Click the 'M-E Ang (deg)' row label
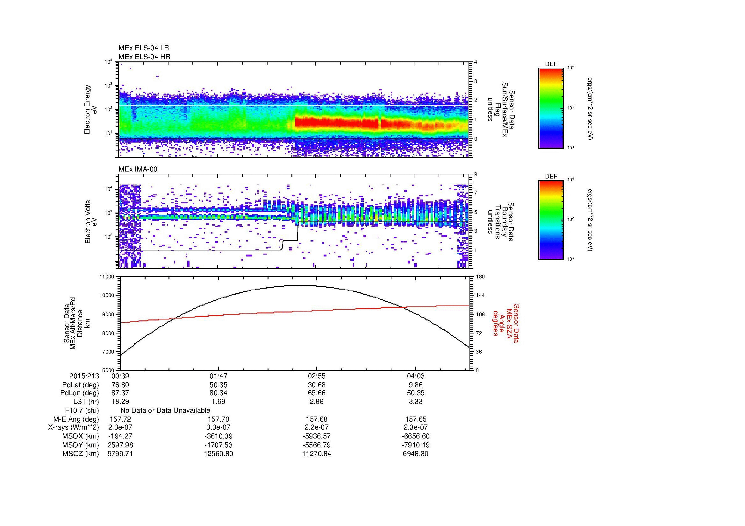This screenshot has height=526, width=745. [76, 419]
